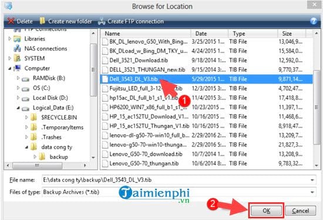Select the $RECYCLE.BIN folder

coord(59,118)
